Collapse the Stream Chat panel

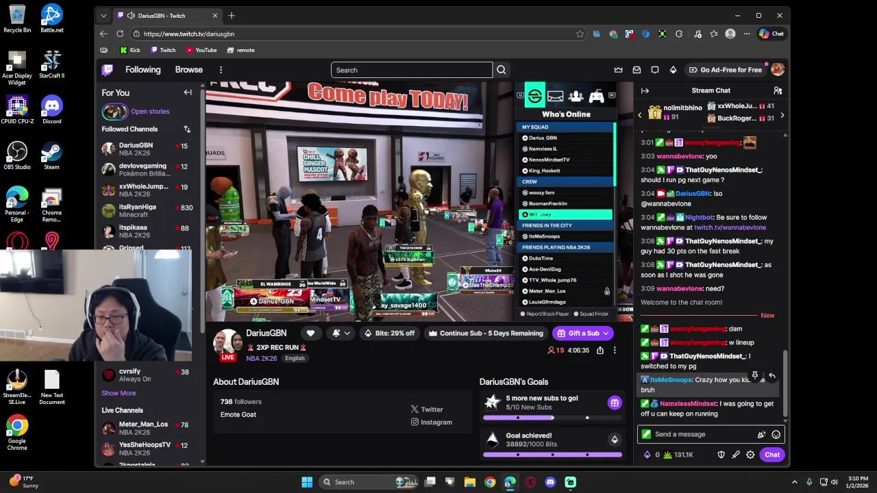645,90
